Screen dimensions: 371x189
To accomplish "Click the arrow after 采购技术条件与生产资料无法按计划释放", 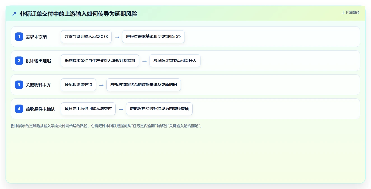I will (x=144, y=61).
